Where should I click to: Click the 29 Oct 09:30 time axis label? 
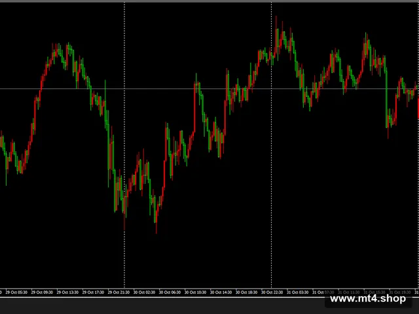pyautogui.click(x=42, y=292)
